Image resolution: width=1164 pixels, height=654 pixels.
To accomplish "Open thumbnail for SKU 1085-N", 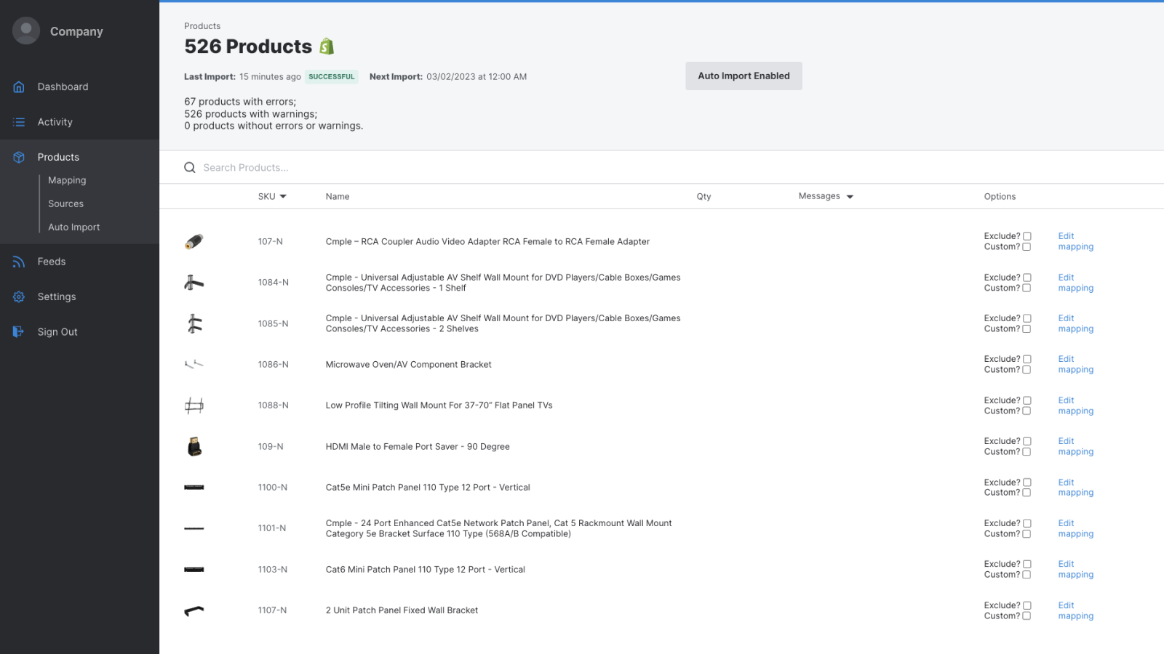I will (194, 323).
